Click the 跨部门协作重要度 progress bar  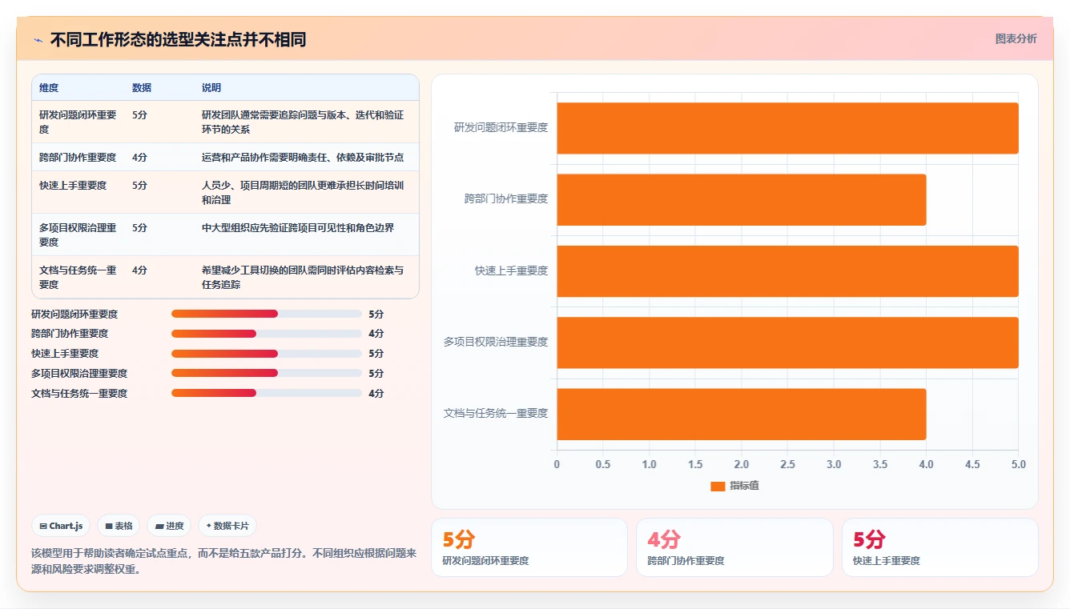click(x=267, y=334)
